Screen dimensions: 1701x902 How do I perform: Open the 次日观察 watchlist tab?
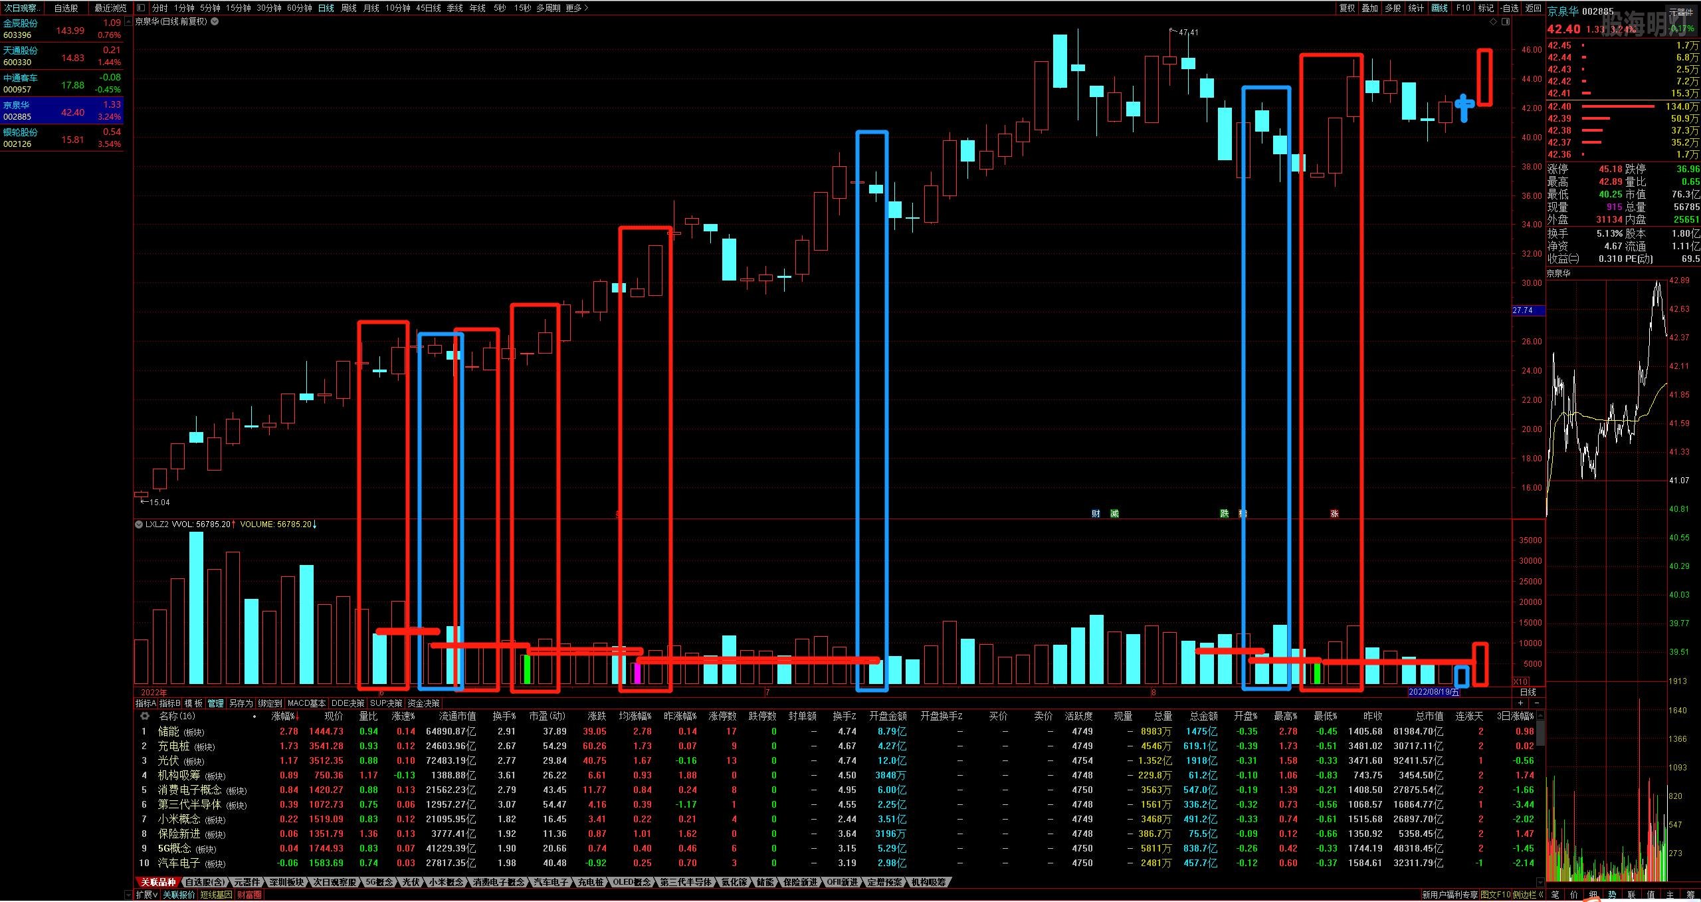[x=22, y=8]
